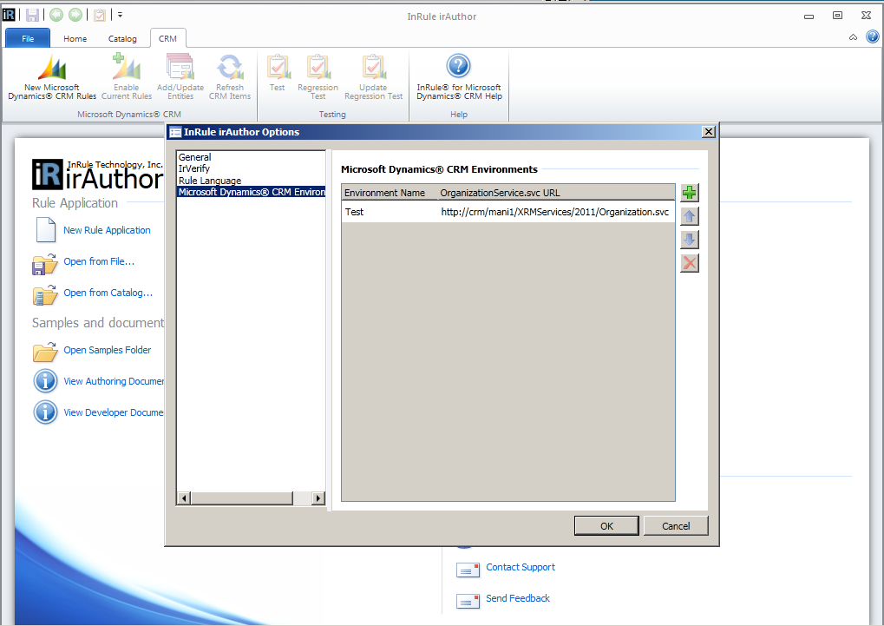884x626 pixels.
Task: Open the Contact Support link
Action: pyautogui.click(x=520, y=567)
